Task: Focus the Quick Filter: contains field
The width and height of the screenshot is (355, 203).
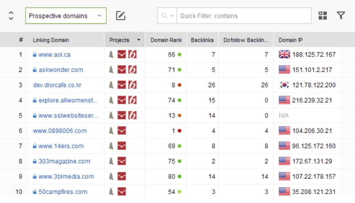Action: (x=244, y=16)
